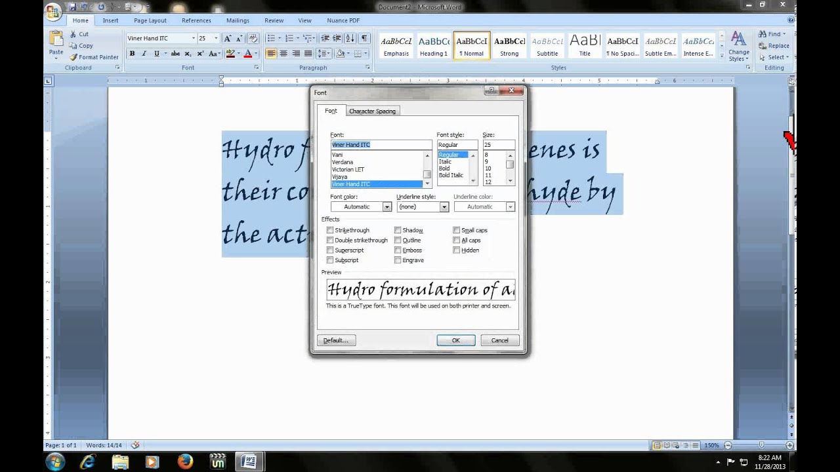Click the Italic button in ribbon
Screen dimensions: 840x472
(144, 54)
